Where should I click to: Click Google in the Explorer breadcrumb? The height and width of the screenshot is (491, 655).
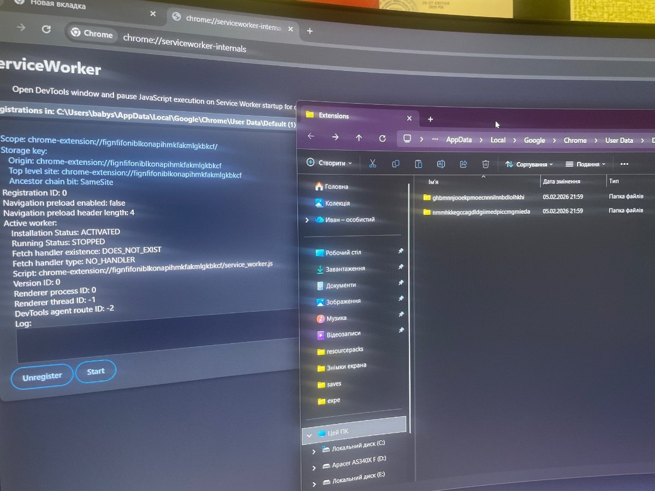click(x=534, y=140)
